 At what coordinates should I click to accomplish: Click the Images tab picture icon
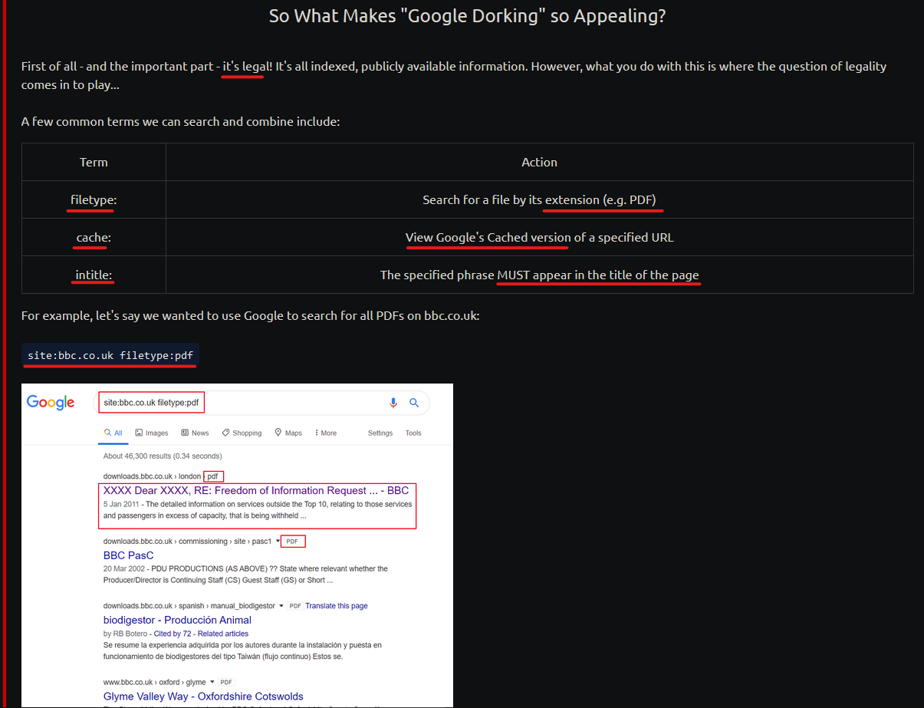pyautogui.click(x=139, y=433)
